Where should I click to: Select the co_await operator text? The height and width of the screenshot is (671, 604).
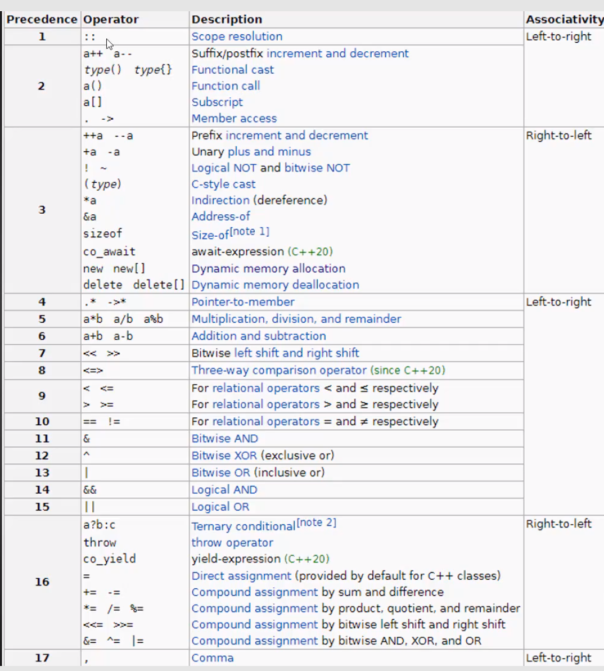109,252
